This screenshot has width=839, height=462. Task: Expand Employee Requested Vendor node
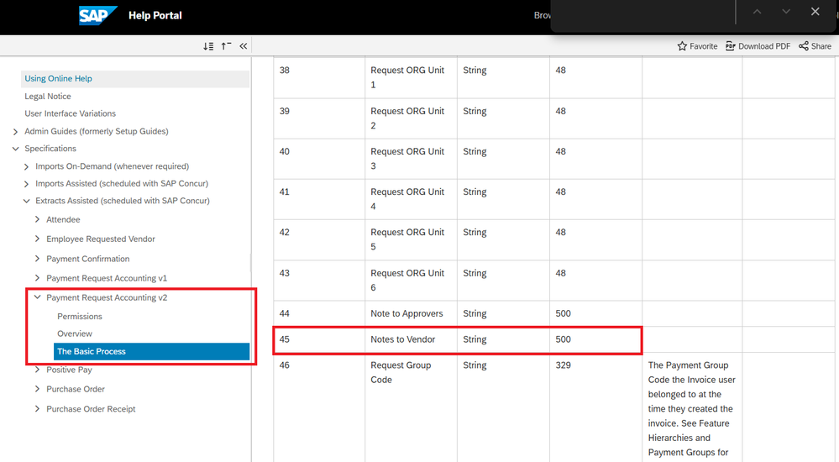tap(37, 239)
